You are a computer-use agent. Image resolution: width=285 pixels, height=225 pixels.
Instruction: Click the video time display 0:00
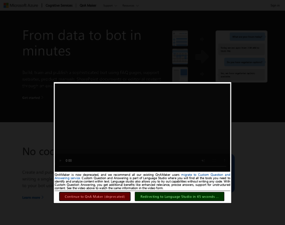pyautogui.click(x=69, y=160)
